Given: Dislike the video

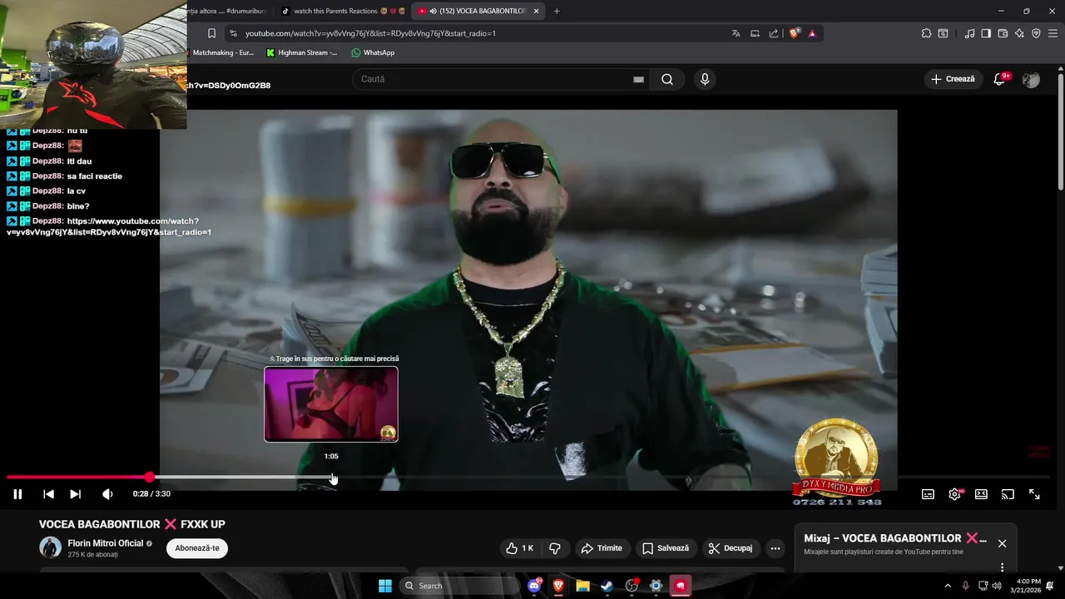Looking at the screenshot, I should [555, 548].
